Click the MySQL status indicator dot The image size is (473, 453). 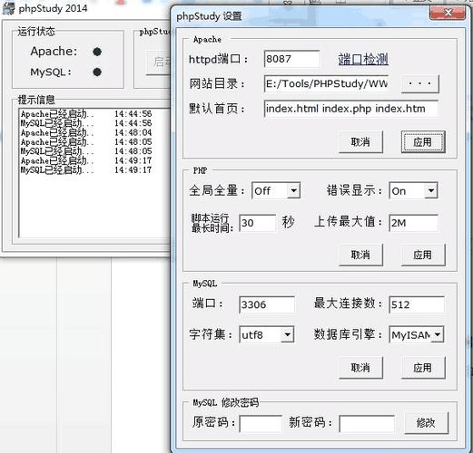point(97,72)
